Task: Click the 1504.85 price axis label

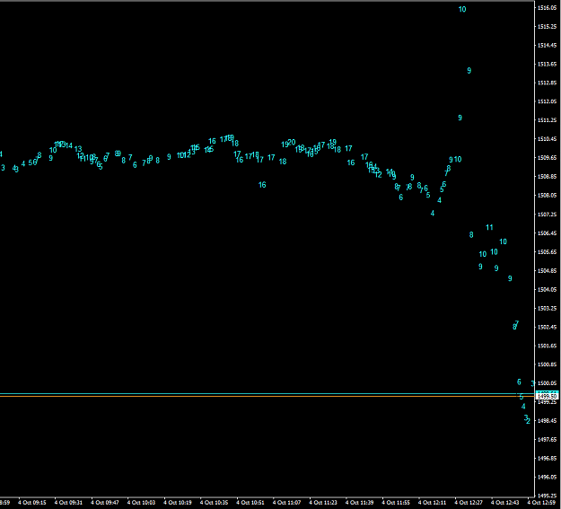Action: [x=547, y=270]
